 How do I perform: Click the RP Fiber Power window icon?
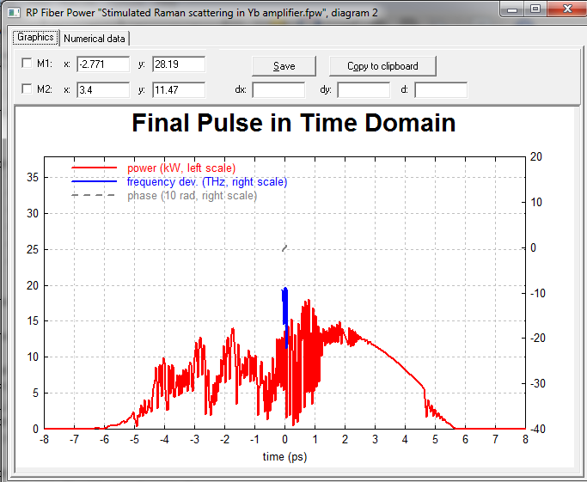tap(14, 13)
